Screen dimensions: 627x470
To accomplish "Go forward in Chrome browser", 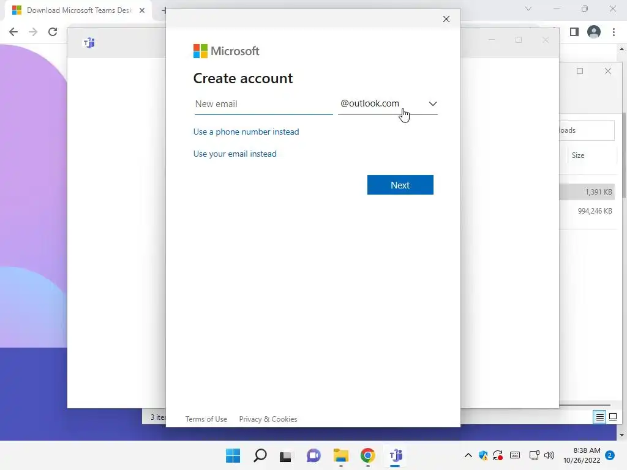I will click(33, 32).
